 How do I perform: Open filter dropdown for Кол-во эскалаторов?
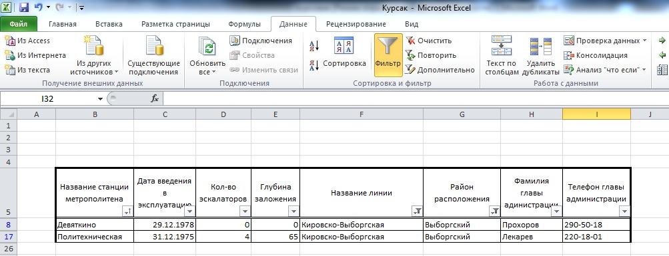[x=245, y=211]
